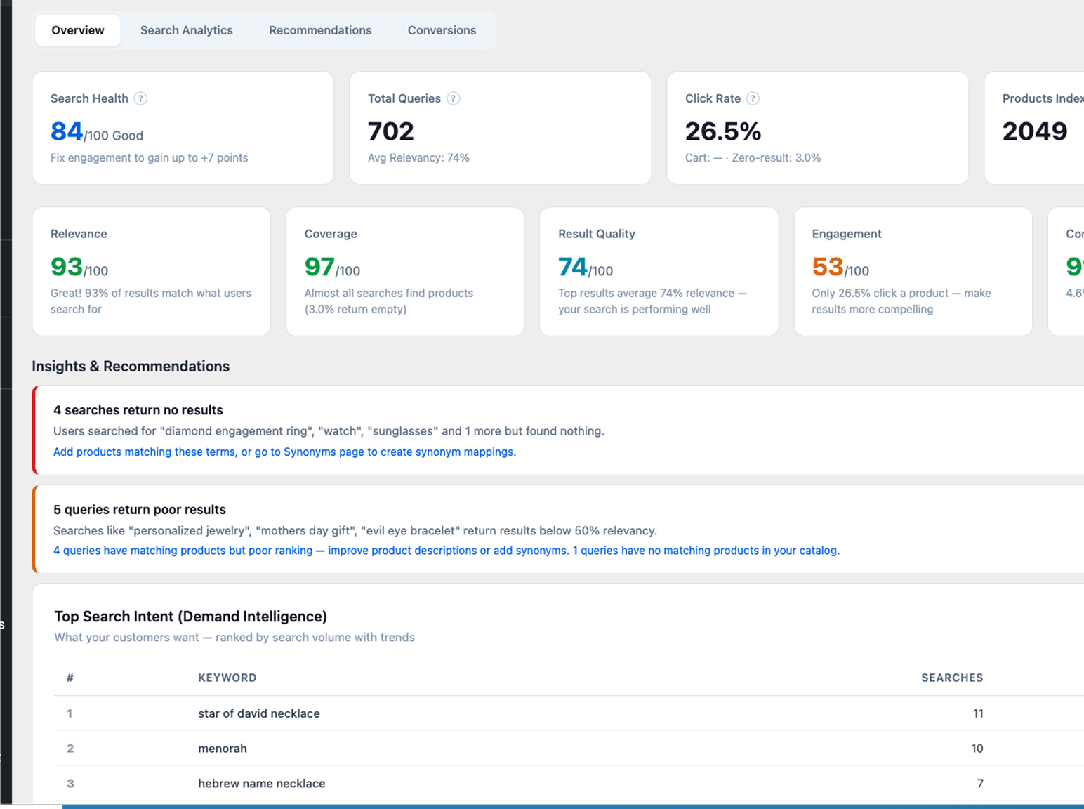
Task: Open the 'hebrew name necklace' keyword row
Action: tap(261, 784)
